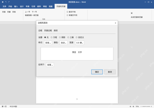Confirm the dialog with 确定
Screen dimensions: 154x108
coord(97,72)
